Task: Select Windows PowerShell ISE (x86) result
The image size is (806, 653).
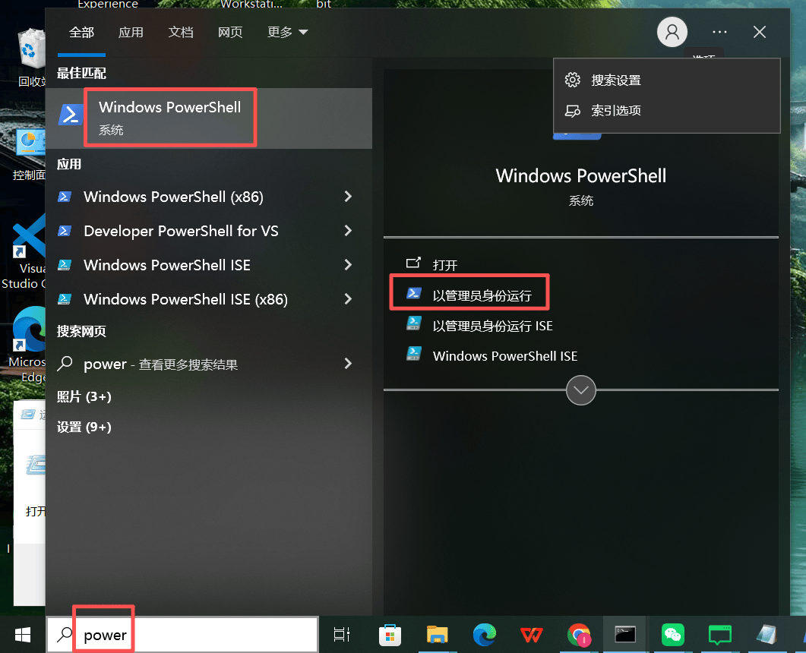Action: 185,299
